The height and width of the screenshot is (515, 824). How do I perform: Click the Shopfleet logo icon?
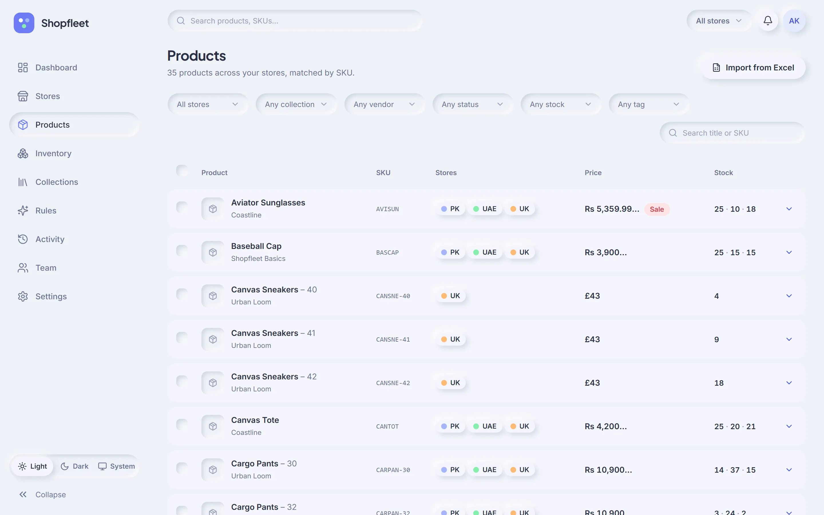[24, 23]
